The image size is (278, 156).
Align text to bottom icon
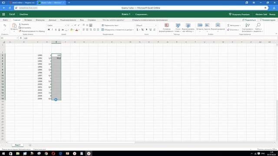pyautogui.click(x=91, y=25)
